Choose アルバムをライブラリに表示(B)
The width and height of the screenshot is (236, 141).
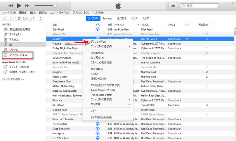(x=108, y=85)
